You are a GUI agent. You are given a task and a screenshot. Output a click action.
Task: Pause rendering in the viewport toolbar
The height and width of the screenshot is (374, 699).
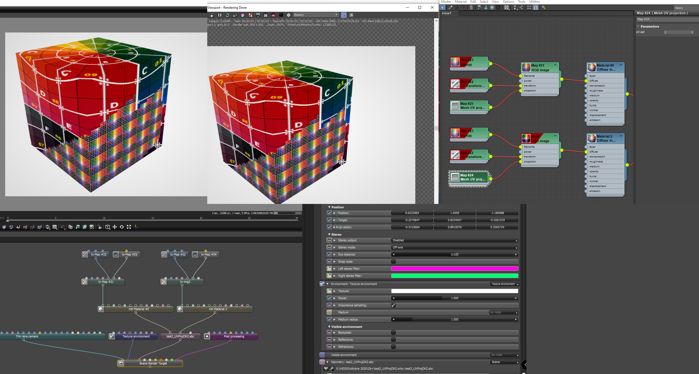click(x=220, y=15)
